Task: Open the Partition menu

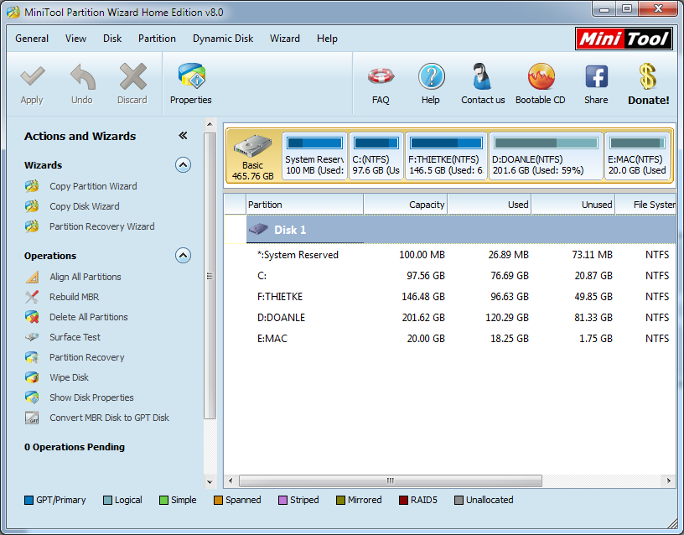Action: pos(157,39)
